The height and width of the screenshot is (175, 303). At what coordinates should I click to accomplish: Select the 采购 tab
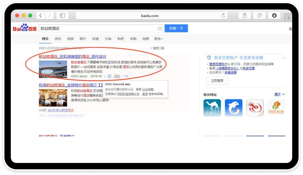coord(133,39)
